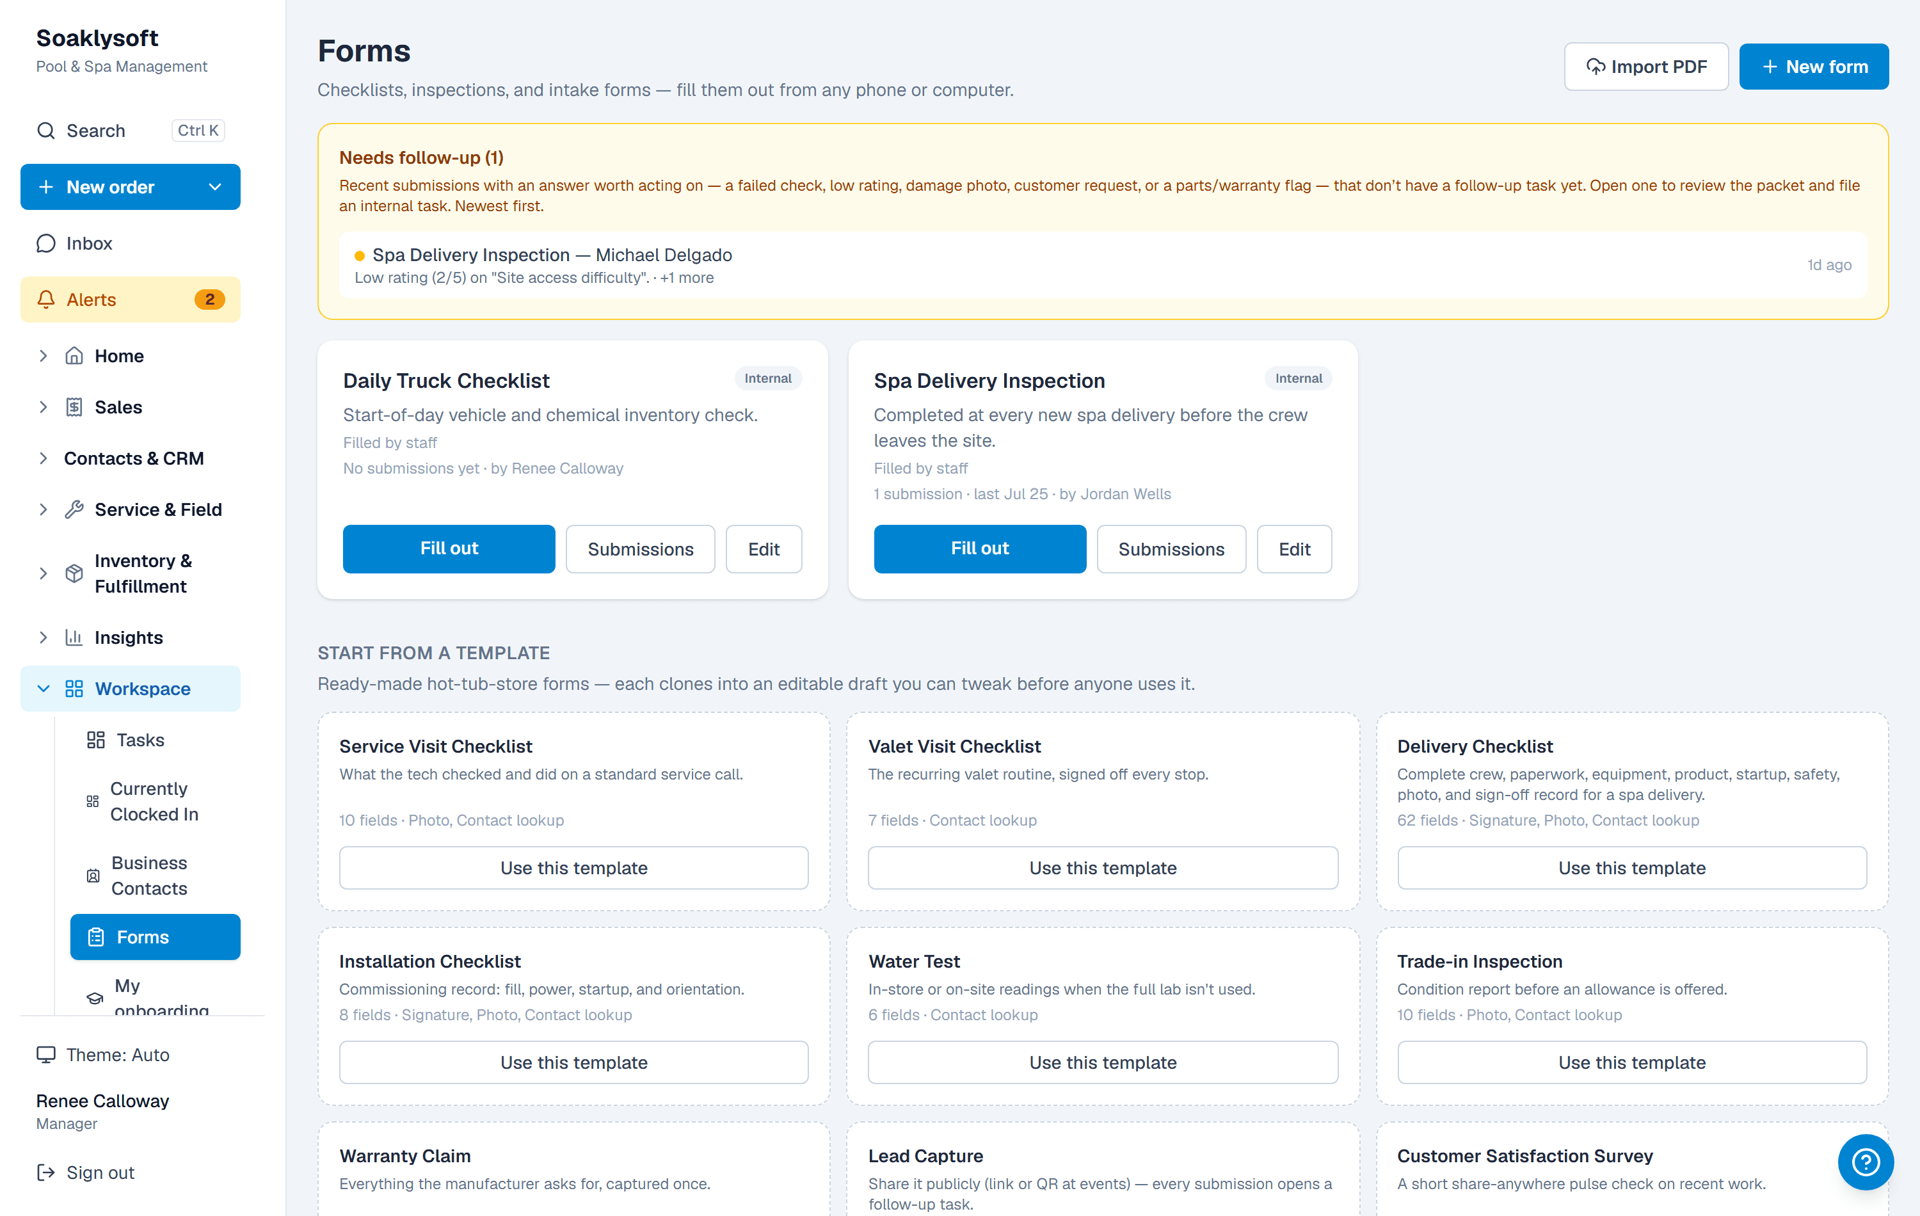Expand the Inventory & Fulfillment chevron
Image resolution: width=1920 pixels, height=1216 pixels.
click(x=43, y=573)
